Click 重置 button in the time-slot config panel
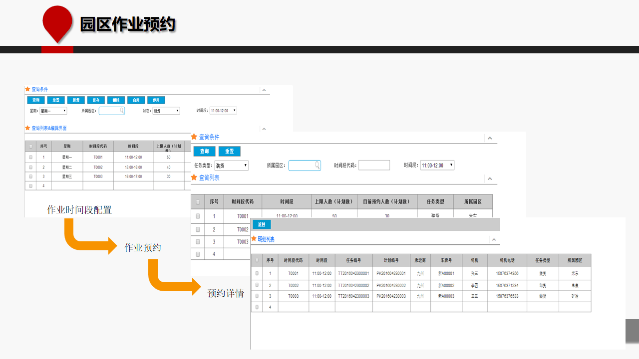This screenshot has width=639, height=359. coord(56,100)
